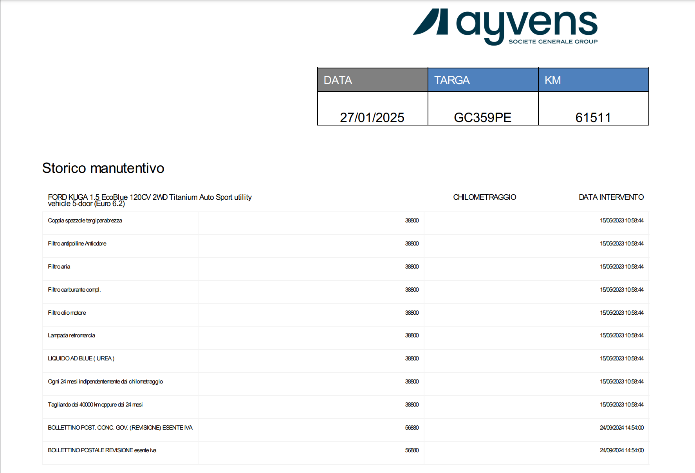The image size is (695, 473).
Task: Click 38800 in LIQUIDO AD BLUE row
Action: tap(412, 358)
